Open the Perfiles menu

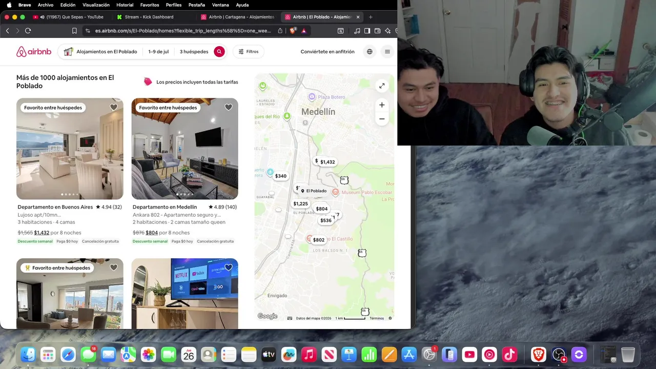pyautogui.click(x=174, y=5)
